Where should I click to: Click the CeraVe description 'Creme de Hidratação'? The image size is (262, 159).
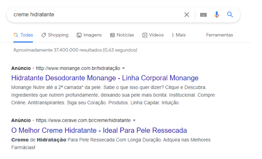[x=111, y=143]
